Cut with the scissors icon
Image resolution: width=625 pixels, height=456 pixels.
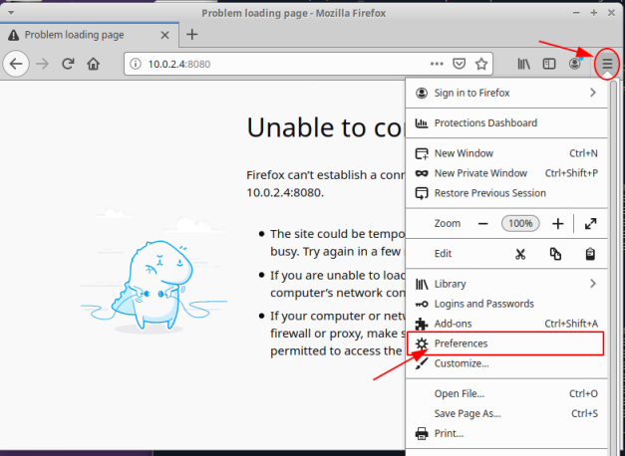click(x=520, y=254)
